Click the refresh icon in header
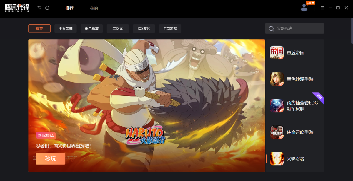The image size is (353, 181). (47, 8)
